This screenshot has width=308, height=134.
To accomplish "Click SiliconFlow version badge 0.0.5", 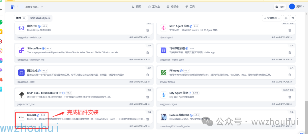I will tap(49, 48).
